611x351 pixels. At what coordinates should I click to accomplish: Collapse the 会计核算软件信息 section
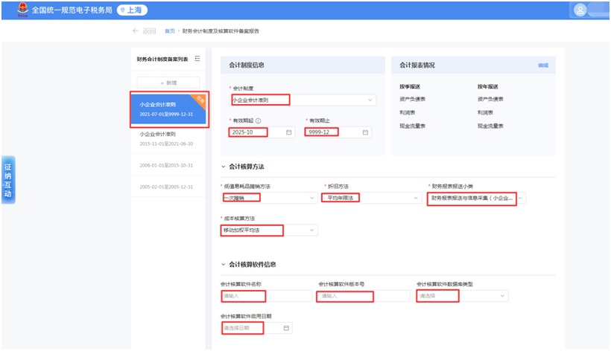click(224, 264)
